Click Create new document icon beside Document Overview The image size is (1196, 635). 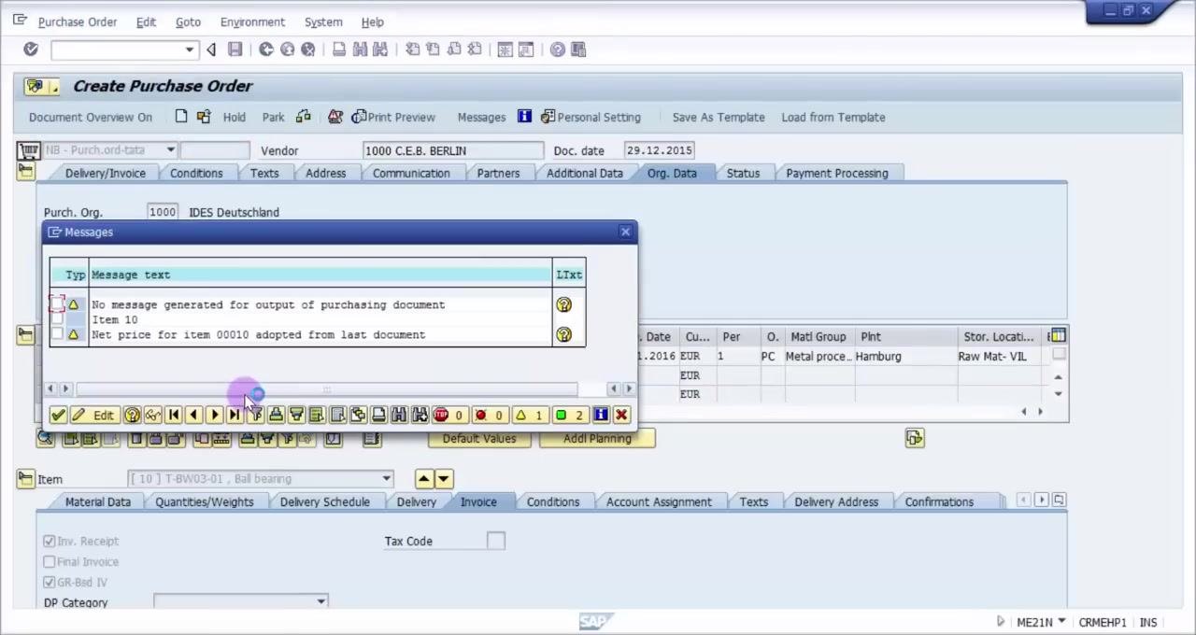point(181,117)
